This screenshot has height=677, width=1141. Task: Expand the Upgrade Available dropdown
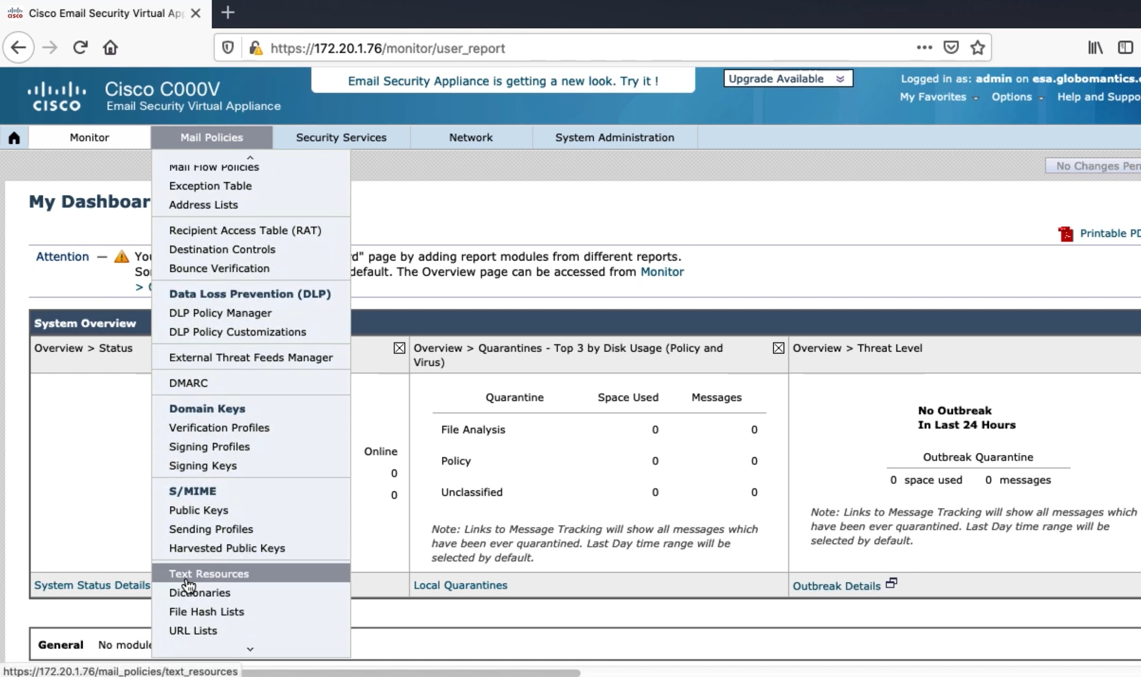click(788, 79)
